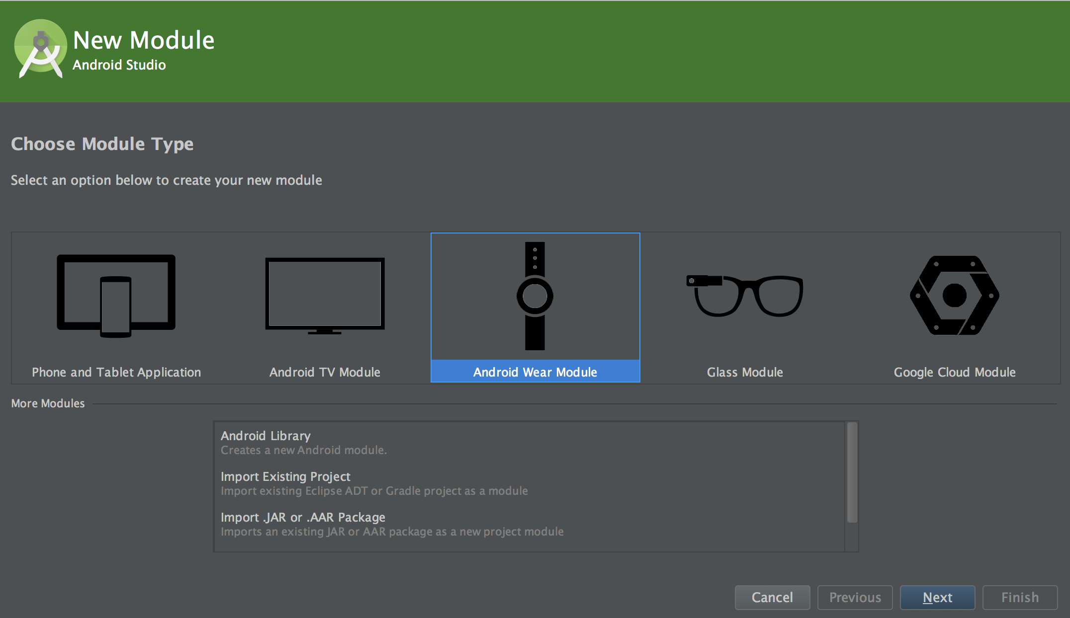1070x618 pixels.
Task: Click the Next button
Action: pyautogui.click(x=937, y=597)
